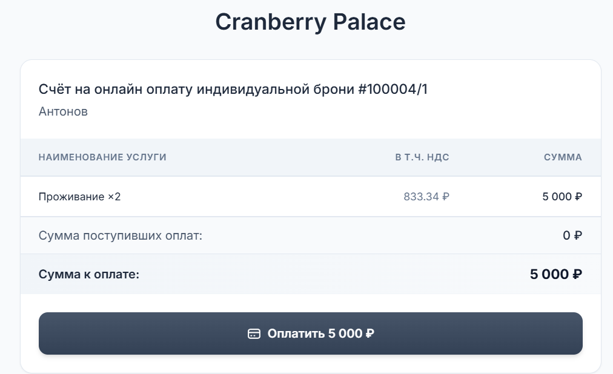Click the Cranberry Palace hotel title

pos(310,22)
